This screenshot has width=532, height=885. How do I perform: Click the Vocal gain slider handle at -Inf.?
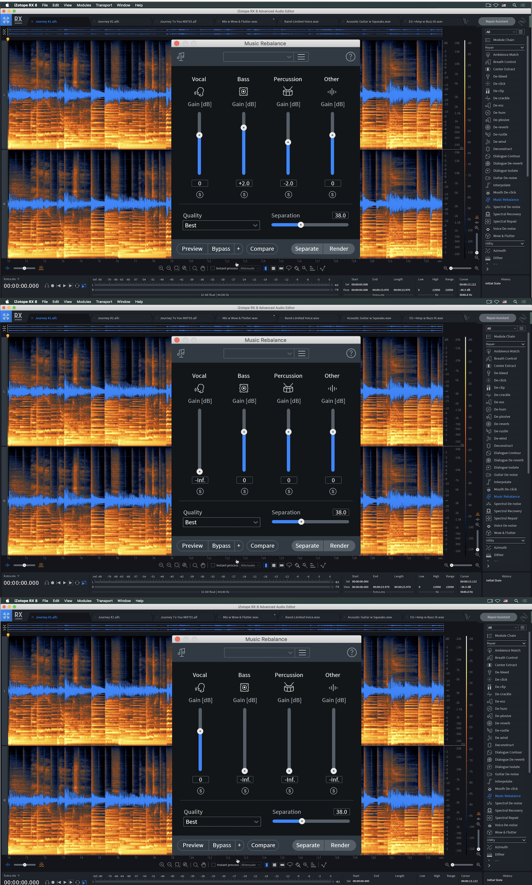point(200,472)
